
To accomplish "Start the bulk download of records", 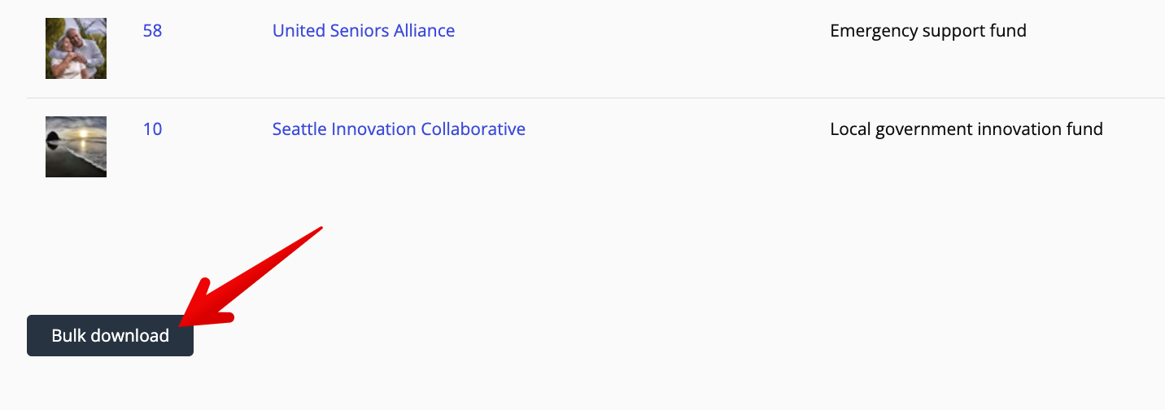I will click(x=110, y=335).
